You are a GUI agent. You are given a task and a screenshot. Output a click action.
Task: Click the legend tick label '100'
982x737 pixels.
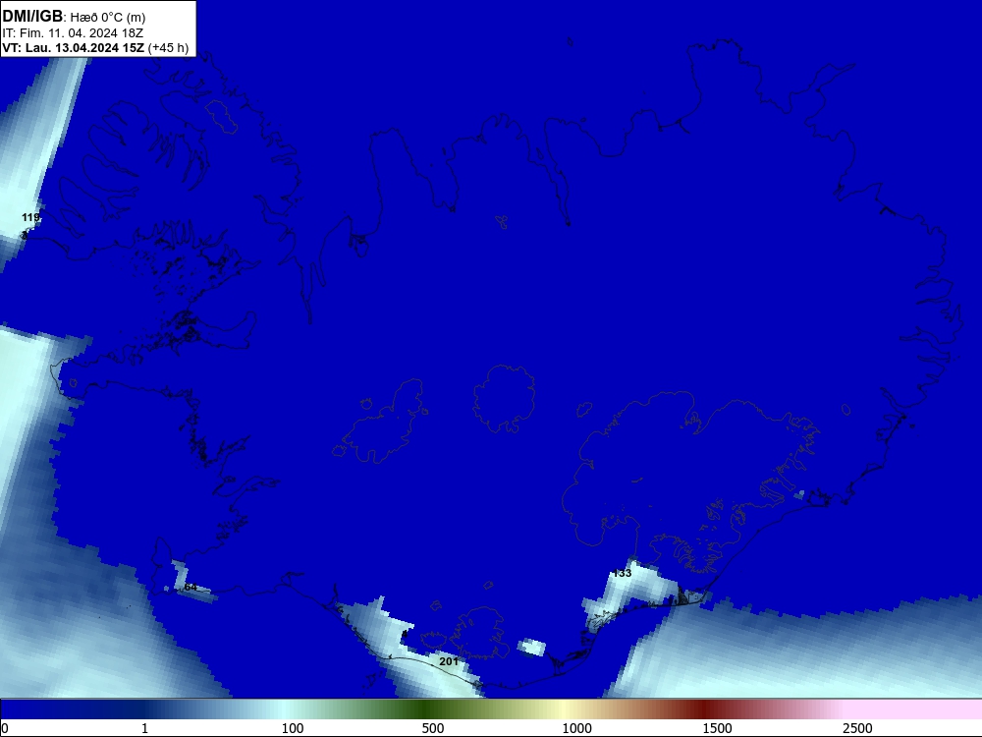[293, 728]
